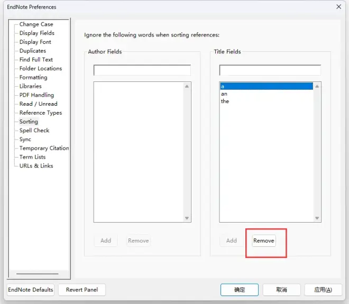Click the category list horizontal scrollbar
This screenshot has height=304, width=349.
(x=38, y=274)
